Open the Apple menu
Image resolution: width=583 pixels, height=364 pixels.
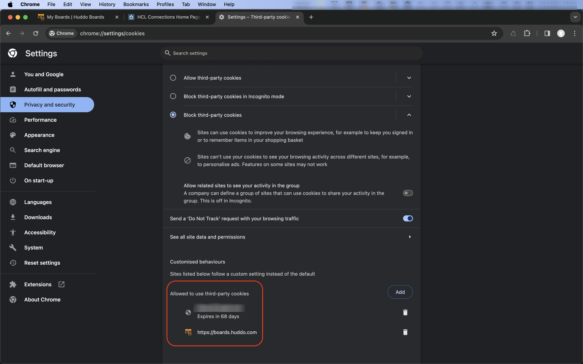click(10, 4)
